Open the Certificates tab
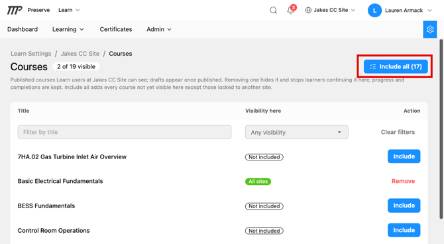Screen dimensions: 444x244 click(x=116, y=29)
